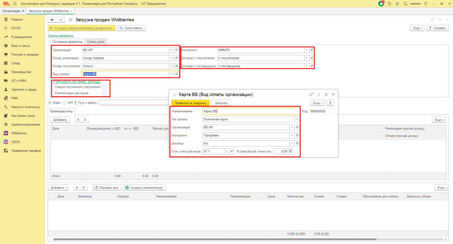Expand the Вид оплаты dropdown arrow

point(171,74)
